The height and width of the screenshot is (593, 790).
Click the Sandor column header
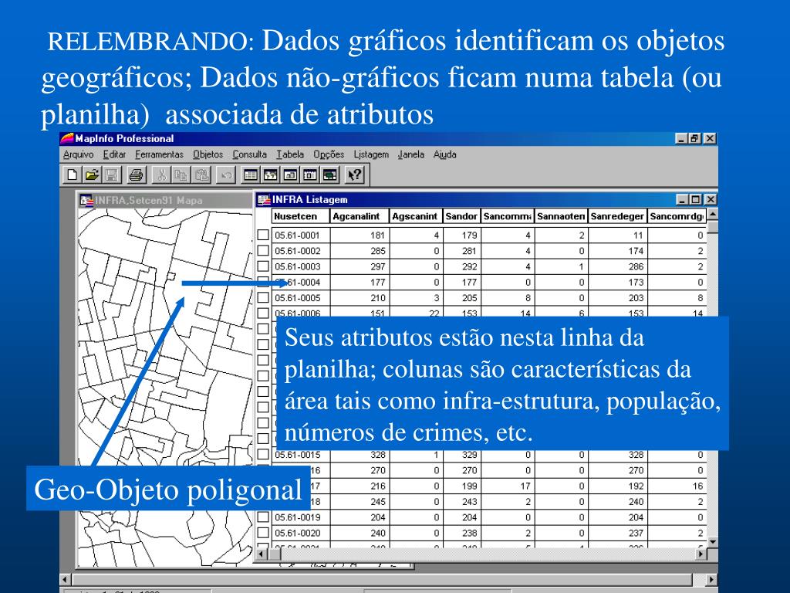(x=461, y=216)
